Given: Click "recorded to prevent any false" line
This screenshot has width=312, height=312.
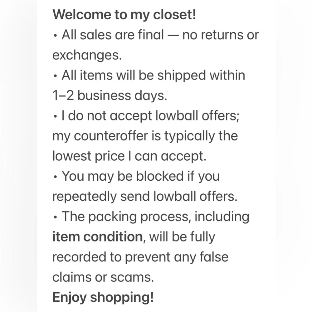Looking at the screenshot, I should coord(140,257).
